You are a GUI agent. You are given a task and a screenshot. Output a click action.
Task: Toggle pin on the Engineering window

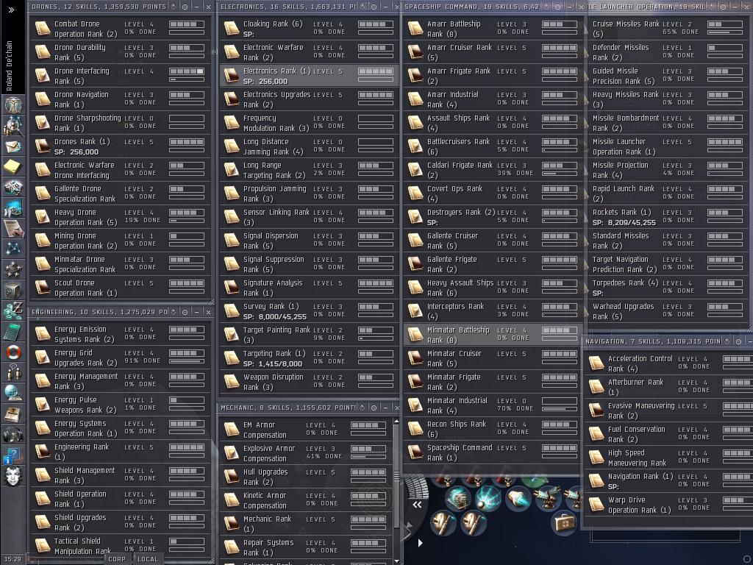(174, 312)
